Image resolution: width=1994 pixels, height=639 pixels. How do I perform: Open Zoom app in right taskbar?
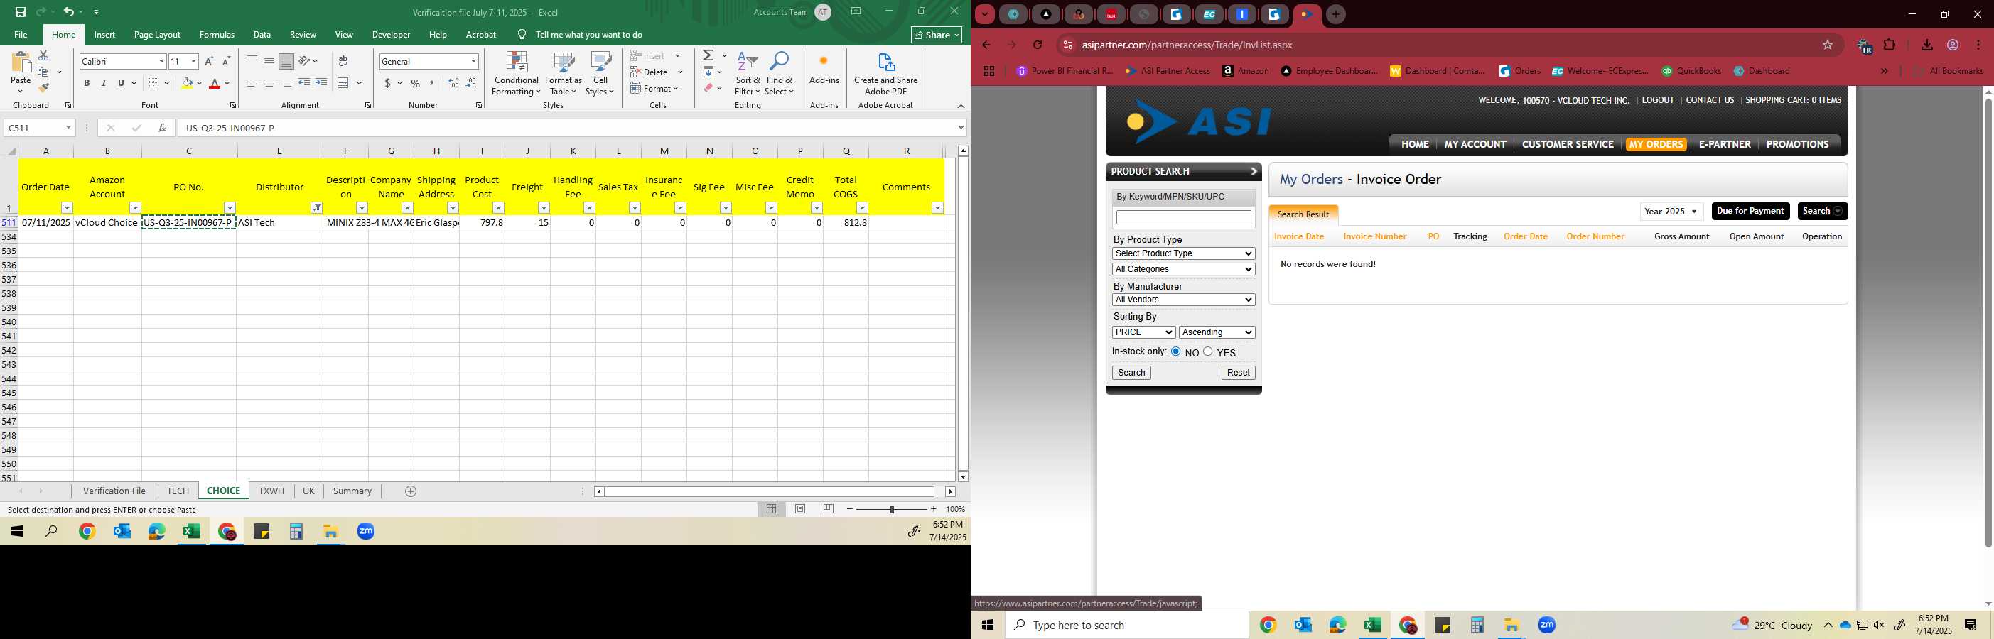coord(1546,625)
